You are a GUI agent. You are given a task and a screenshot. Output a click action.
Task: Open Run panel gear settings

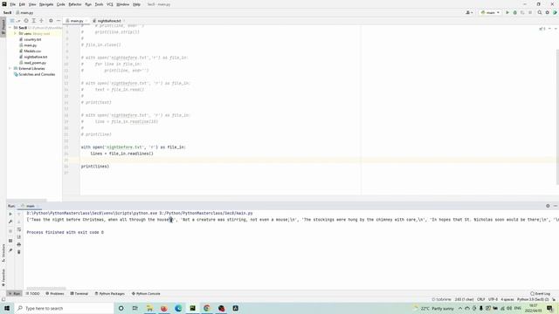tap(548, 206)
